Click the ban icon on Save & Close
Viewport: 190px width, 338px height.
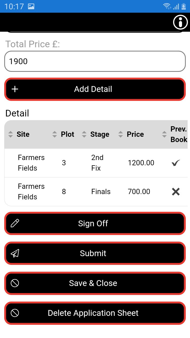tap(15, 283)
